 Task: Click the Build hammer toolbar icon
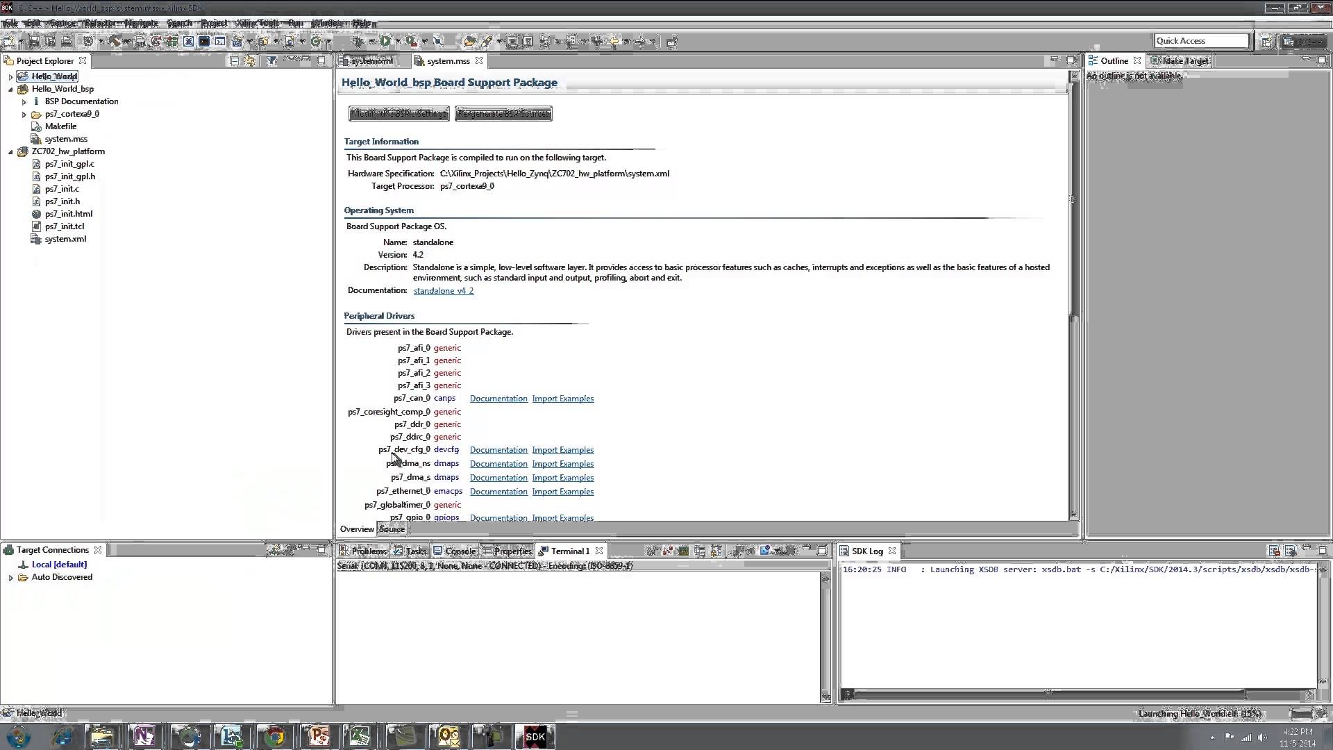pos(115,42)
